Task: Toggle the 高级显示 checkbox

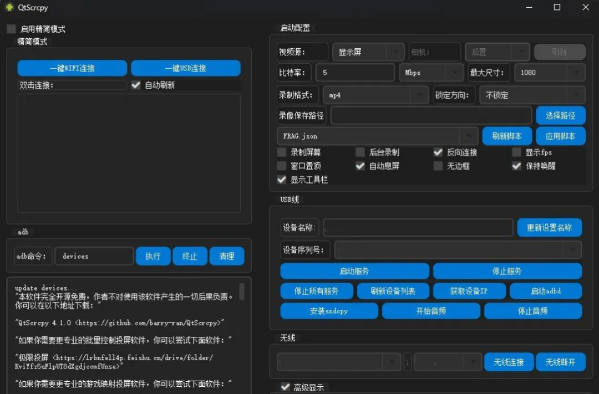Action: 285,387
